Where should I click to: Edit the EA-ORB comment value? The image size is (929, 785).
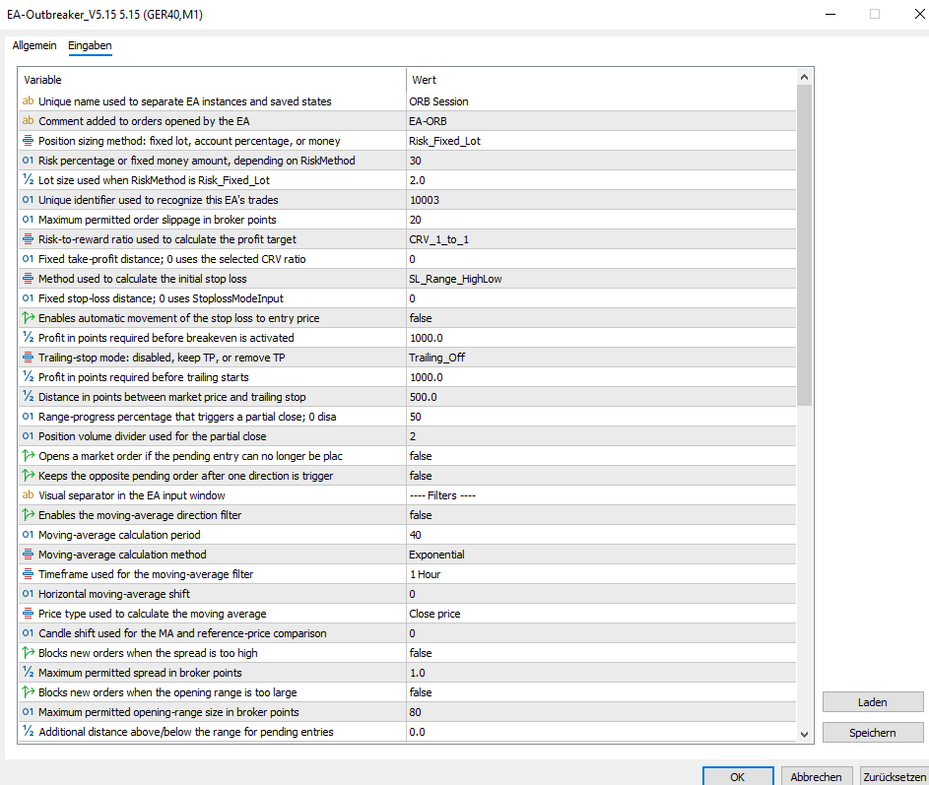601,121
